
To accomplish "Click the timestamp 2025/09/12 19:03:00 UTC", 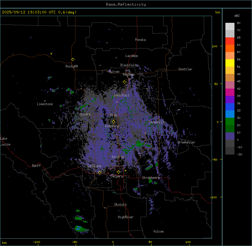I will 29,12.
